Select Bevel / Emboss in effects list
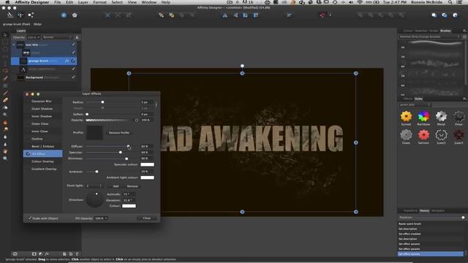 (x=43, y=146)
